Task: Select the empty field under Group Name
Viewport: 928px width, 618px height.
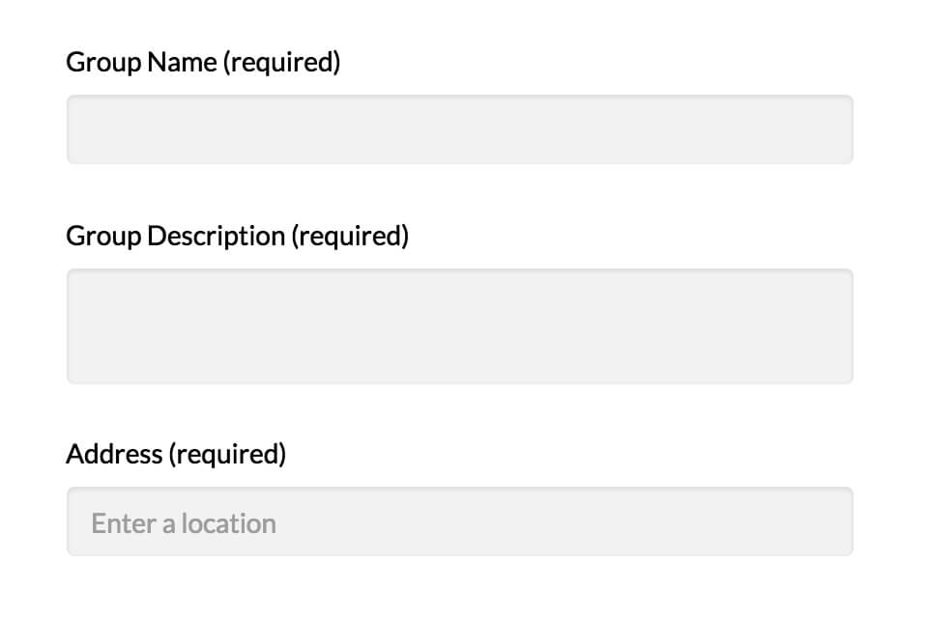Action: coord(459,129)
